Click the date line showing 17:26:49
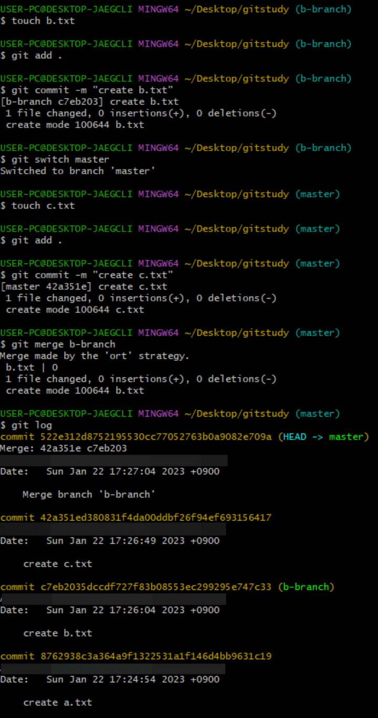This screenshot has height=718, width=378. click(110, 541)
